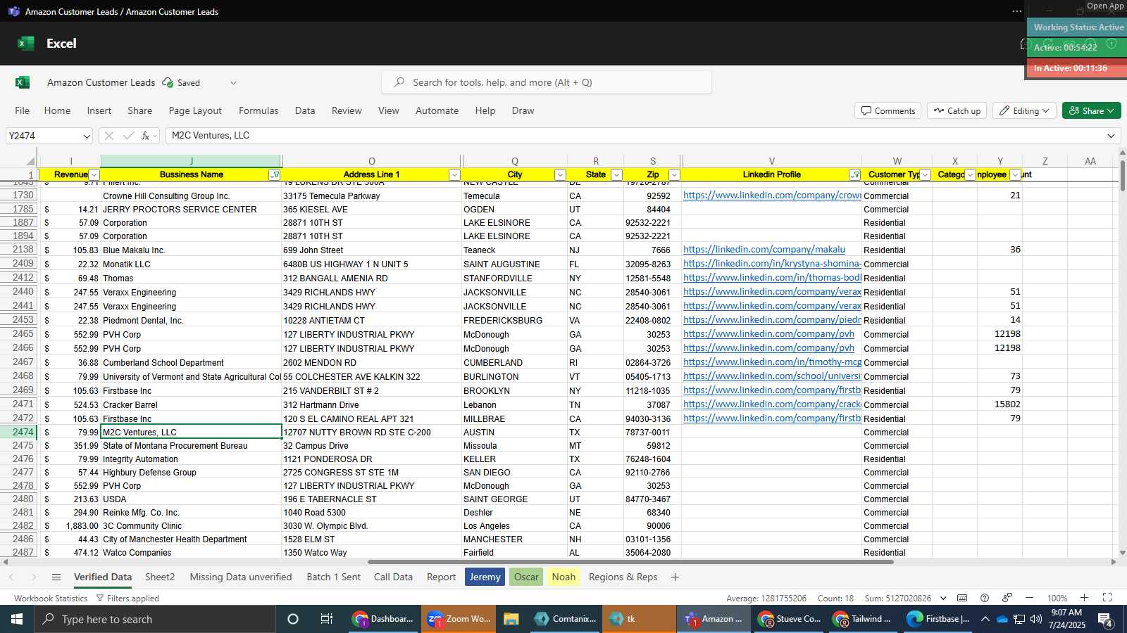Open the Customer Type filter dropdown
The image size is (1127, 633).
pyautogui.click(x=925, y=175)
